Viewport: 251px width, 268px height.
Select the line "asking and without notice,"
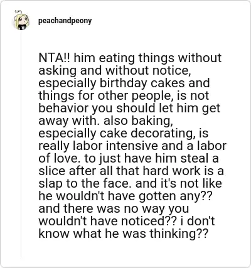[115, 70]
